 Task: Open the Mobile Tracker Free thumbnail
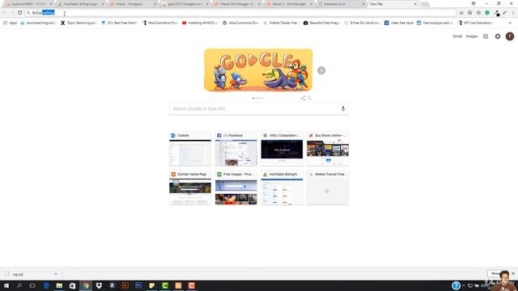point(328,188)
